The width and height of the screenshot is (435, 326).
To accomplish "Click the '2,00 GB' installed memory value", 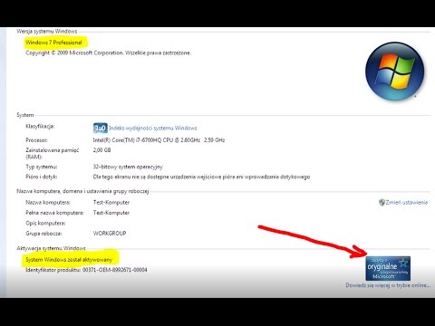I will point(101,150).
